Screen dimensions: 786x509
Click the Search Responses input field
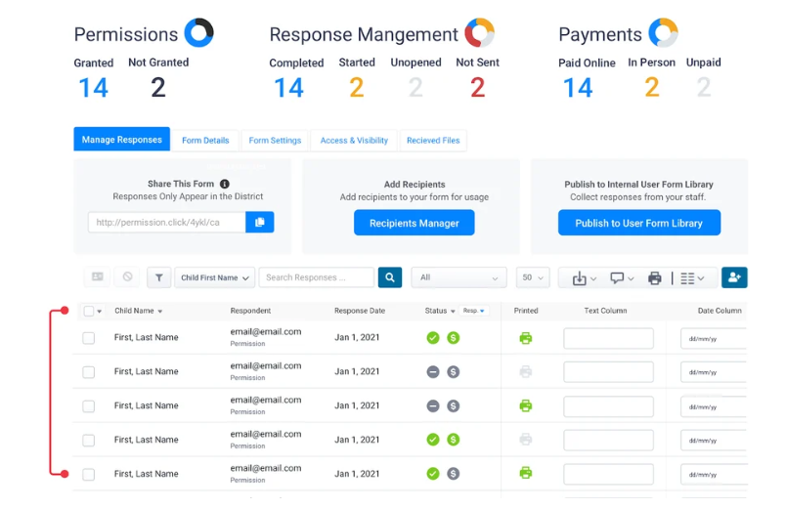click(316, 277)
